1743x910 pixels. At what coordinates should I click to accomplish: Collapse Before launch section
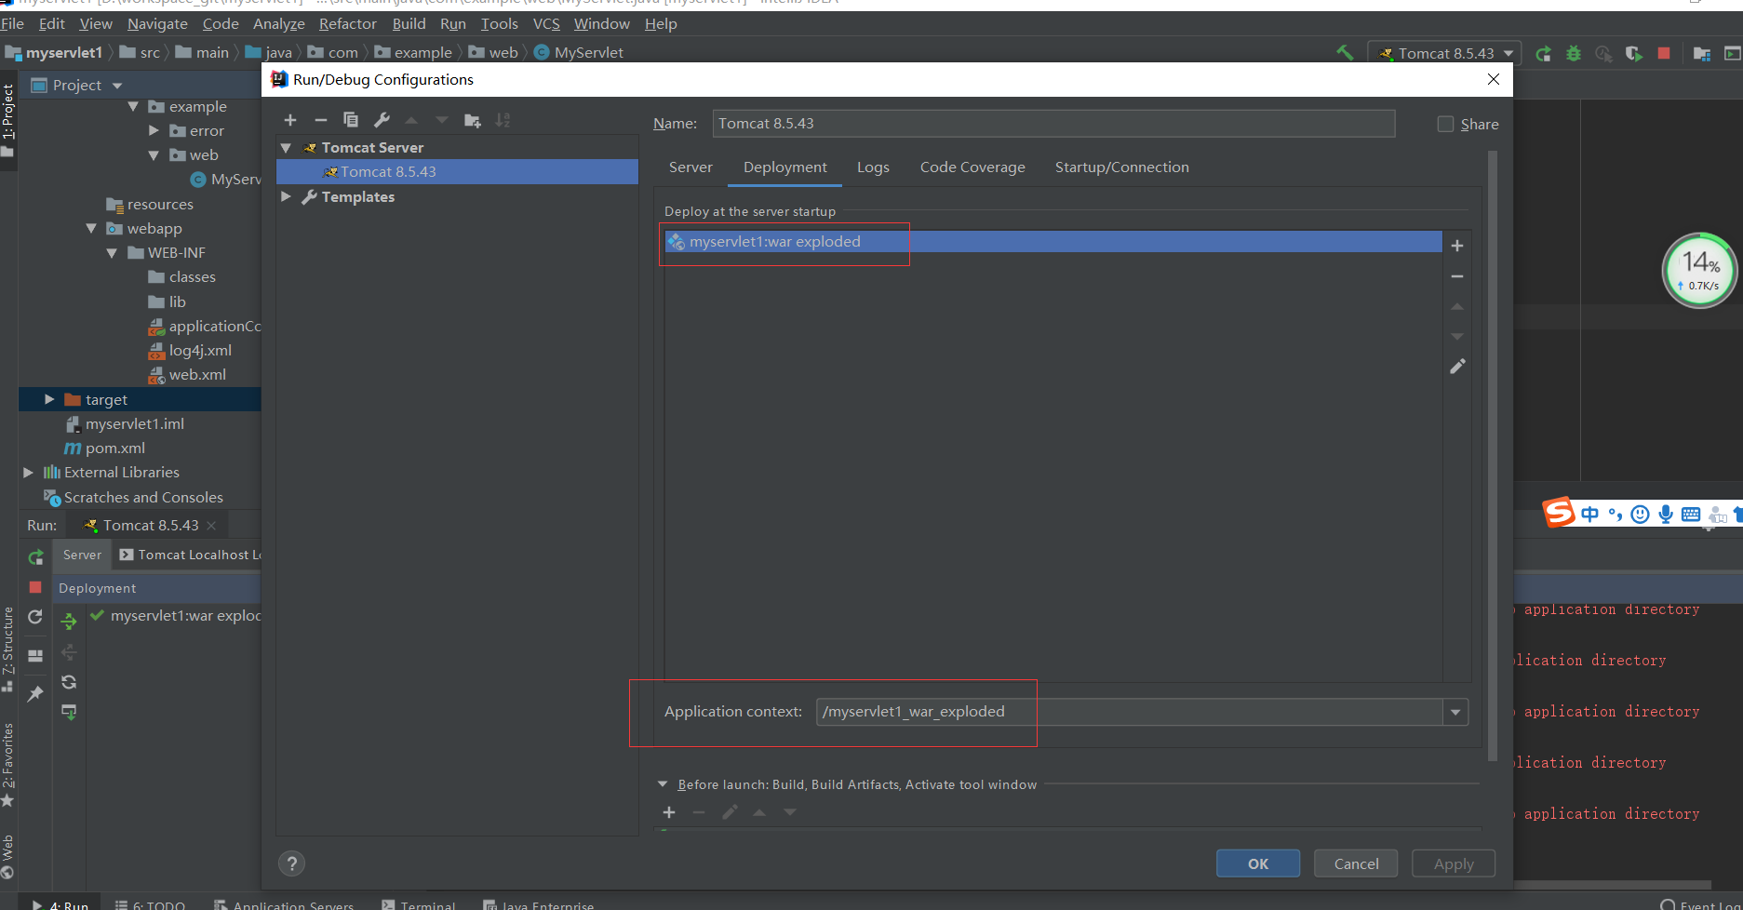pyautogui.click(x=663, y=784)
